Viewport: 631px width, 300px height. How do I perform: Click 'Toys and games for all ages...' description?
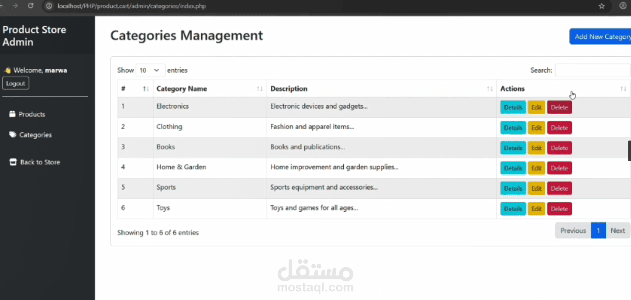(x=314, y=208)
